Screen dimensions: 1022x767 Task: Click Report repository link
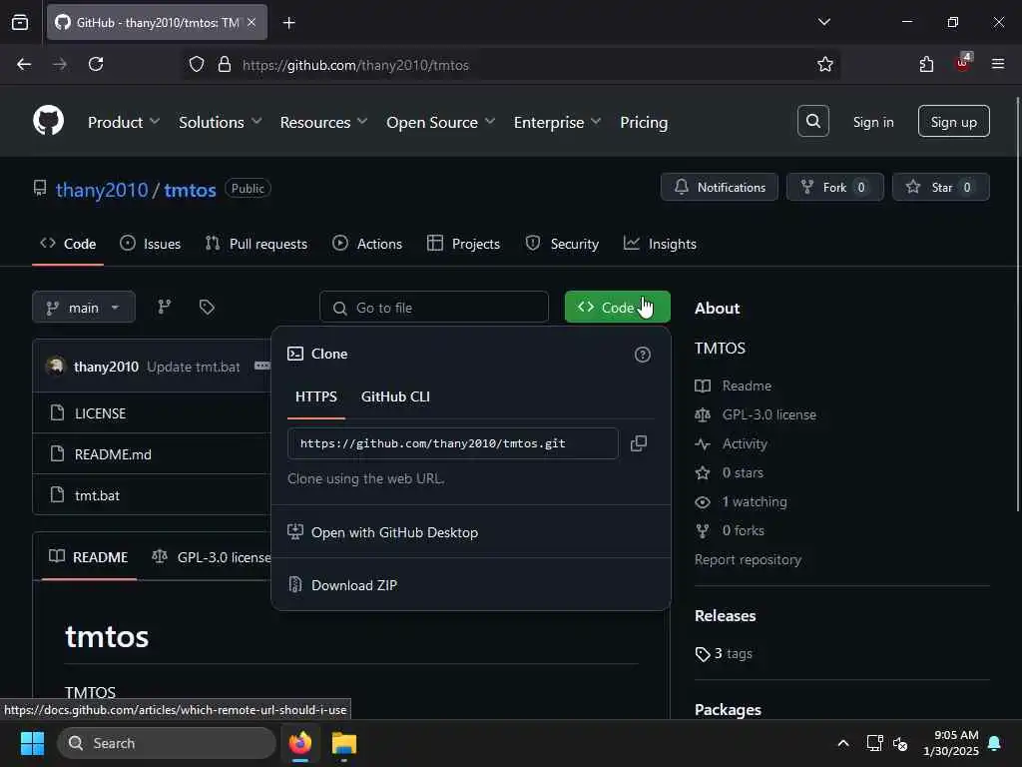click(748, 559)
